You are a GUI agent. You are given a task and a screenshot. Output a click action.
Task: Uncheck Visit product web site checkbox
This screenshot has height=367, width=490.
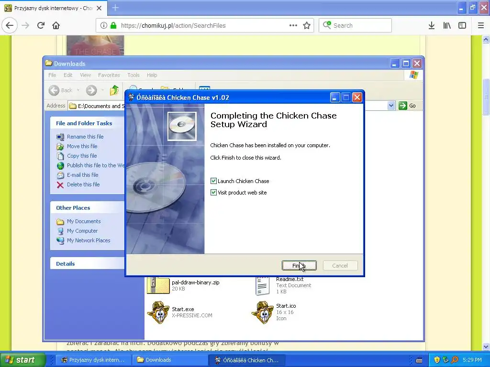[x=213, y=193]
